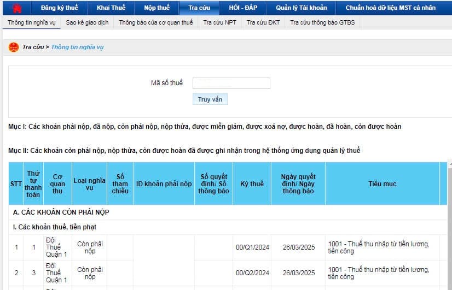Click the 00/Q2/2024 tax period cell

(x=252, y=273)
